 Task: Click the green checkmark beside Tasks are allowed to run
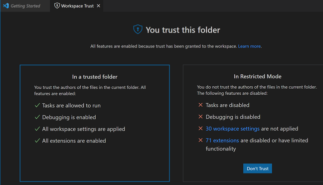point(37,106)
